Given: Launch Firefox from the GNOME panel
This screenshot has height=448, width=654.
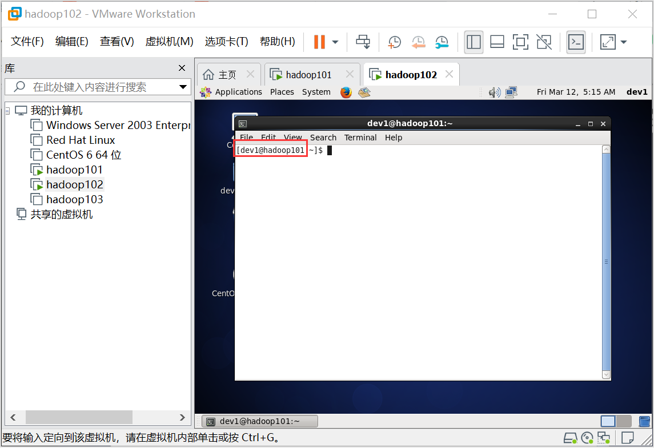Looking at the screenshot, I should 346,92.
